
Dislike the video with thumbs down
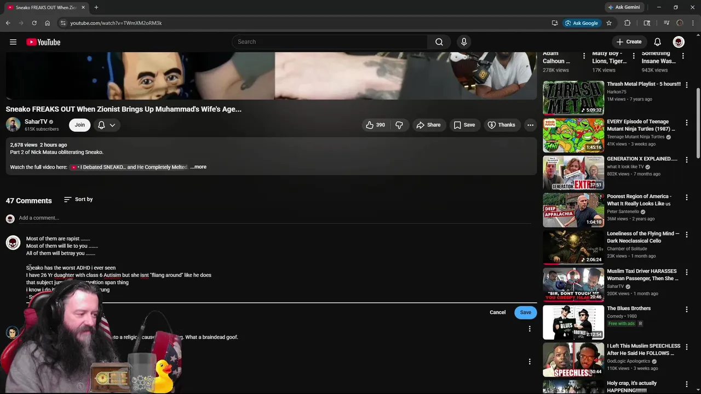(x=399, y=125)
